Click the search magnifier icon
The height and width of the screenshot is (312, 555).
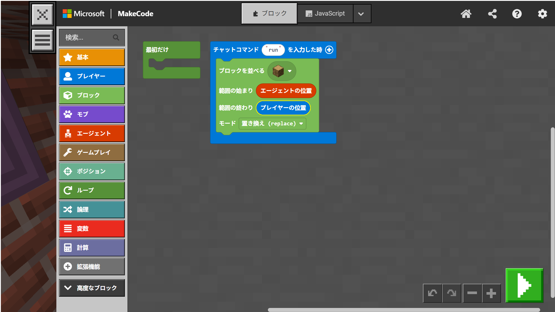116,38
